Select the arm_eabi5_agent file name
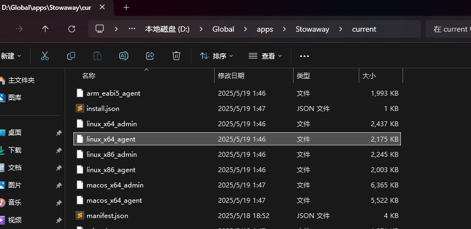Screen dimensions: 471x229 [113, 93]
